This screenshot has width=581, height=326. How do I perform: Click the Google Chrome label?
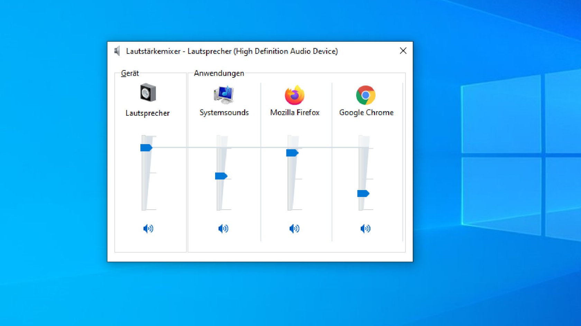(x=366, y=113)
